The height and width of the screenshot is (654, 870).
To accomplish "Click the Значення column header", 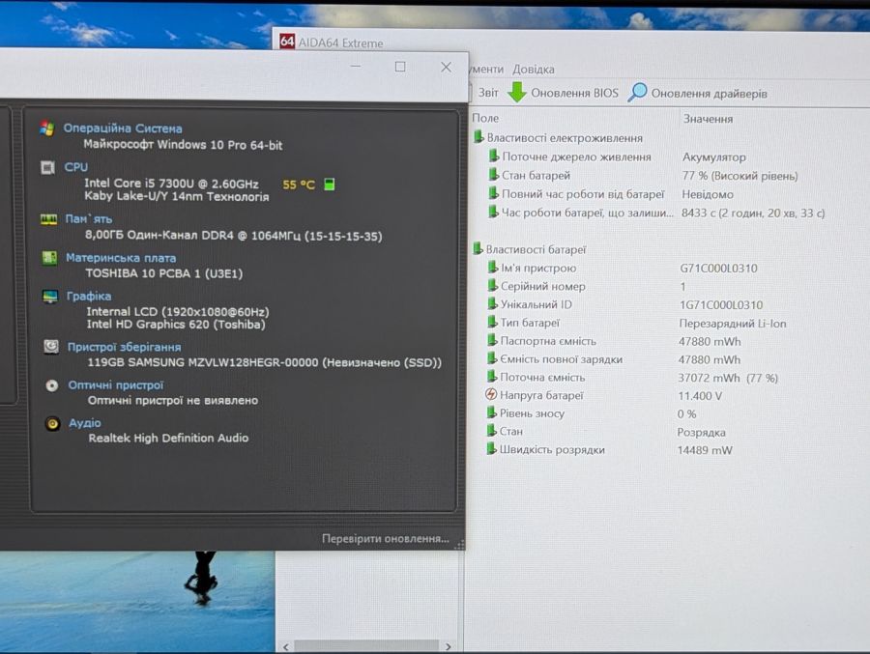I will coord(708,119).
